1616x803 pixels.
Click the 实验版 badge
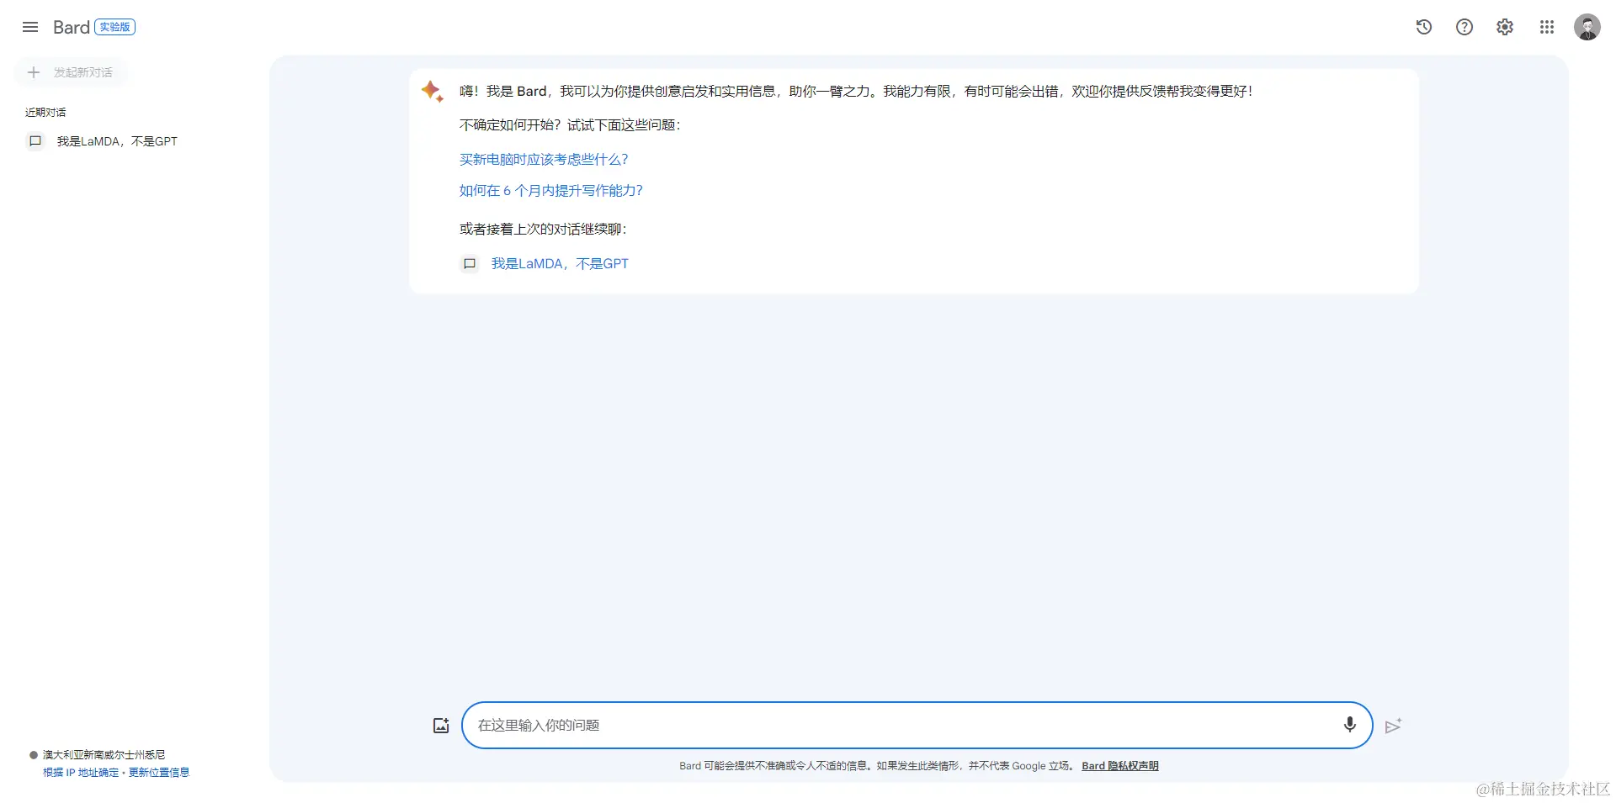coord(115,27)
